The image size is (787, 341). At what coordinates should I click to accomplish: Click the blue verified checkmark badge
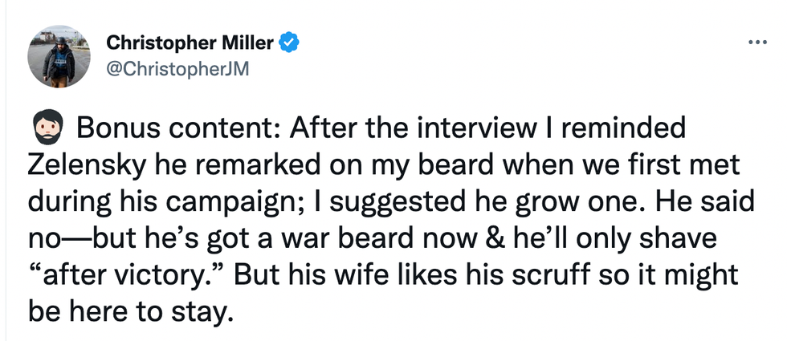[288, 42]
